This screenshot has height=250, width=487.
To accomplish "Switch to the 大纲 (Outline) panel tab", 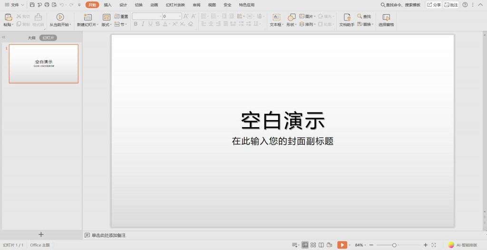I will point(32,38).
